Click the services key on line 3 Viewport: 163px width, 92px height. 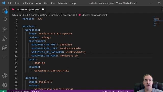[28, 26]
